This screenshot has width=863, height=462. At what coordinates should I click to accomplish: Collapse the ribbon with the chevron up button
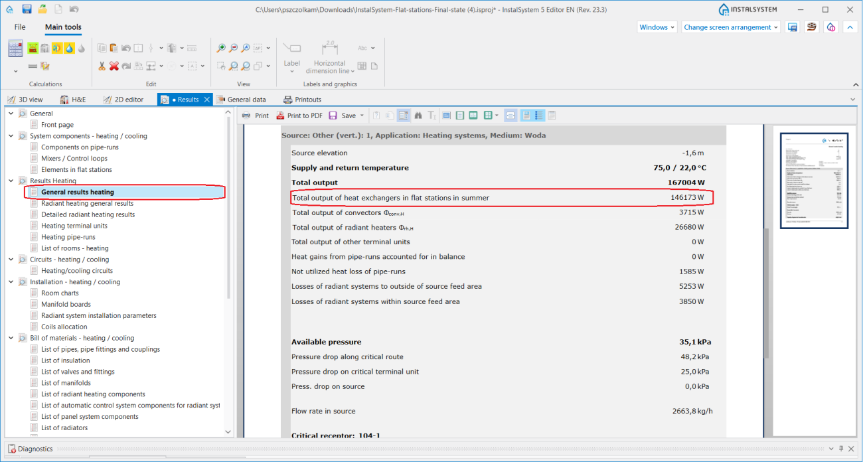[x=851, y=27]
